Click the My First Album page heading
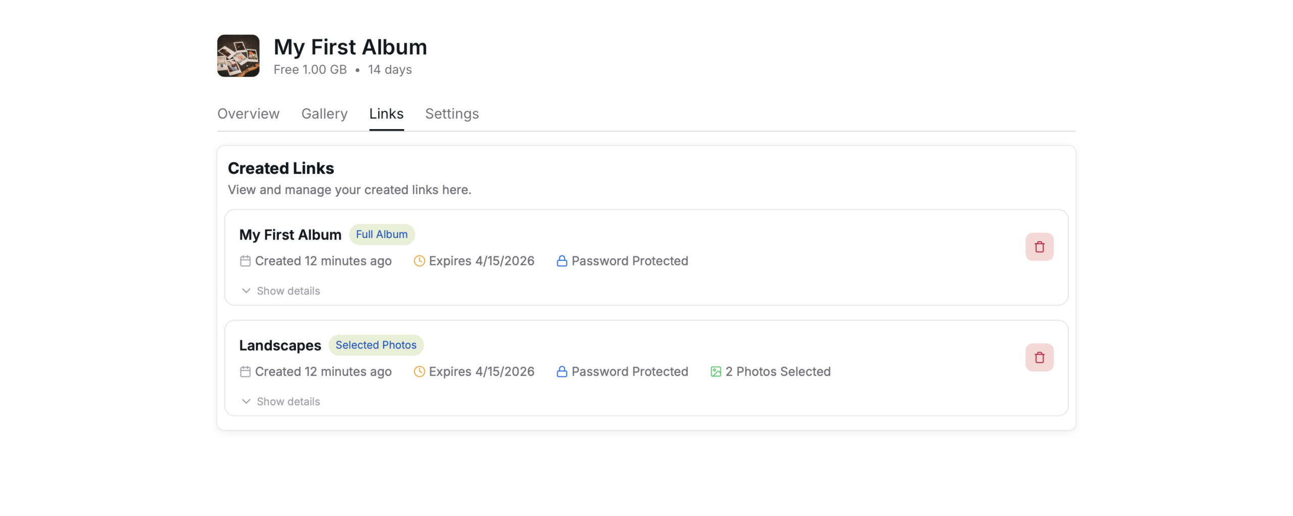1293x516 pixels. click(350, 47)
